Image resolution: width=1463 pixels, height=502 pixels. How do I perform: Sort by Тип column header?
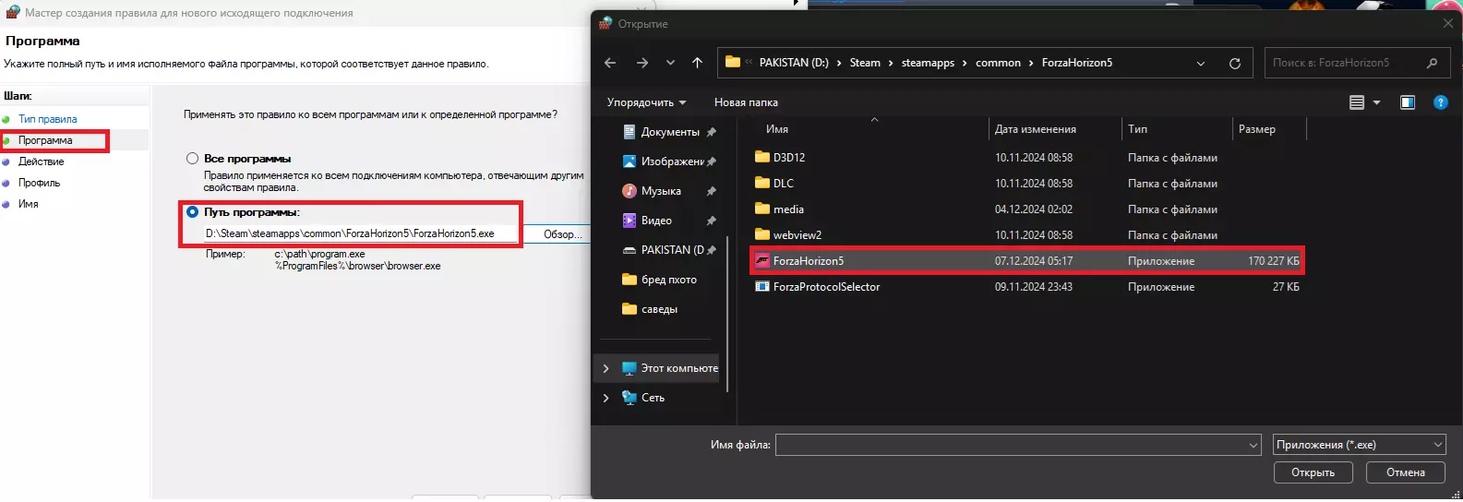[1137, 129]
